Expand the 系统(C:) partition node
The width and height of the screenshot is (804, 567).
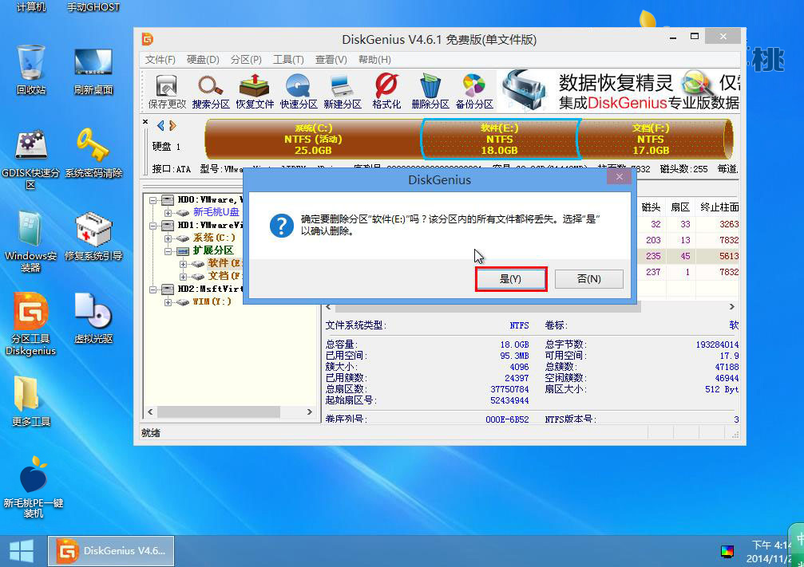point(168,238)
